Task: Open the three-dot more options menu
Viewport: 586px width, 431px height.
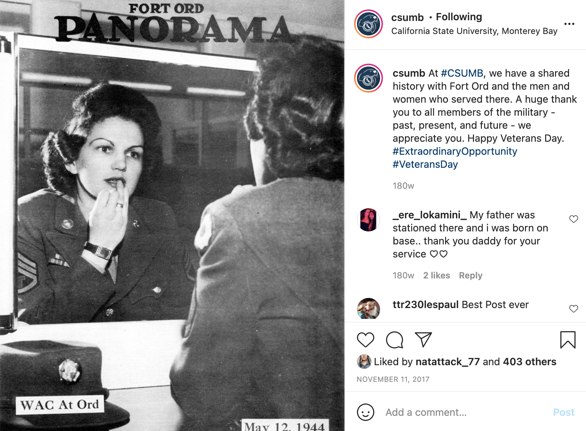Action: (x=569, y=24)
